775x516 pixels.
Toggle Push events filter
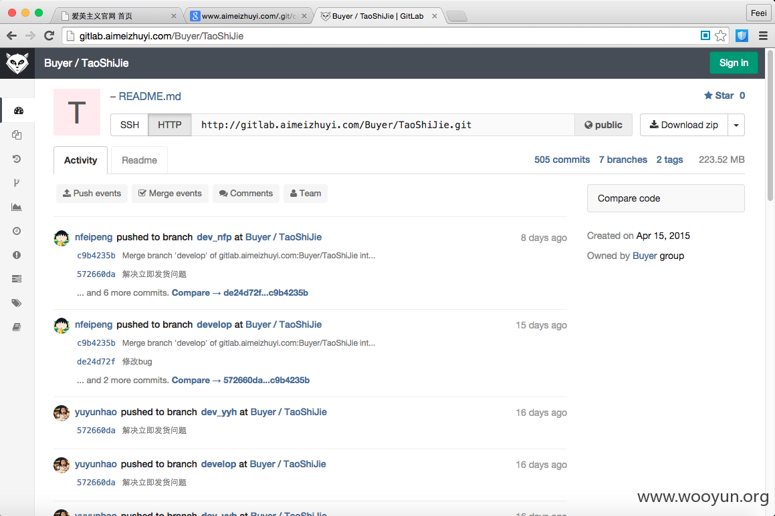click(x=92, y=194)
